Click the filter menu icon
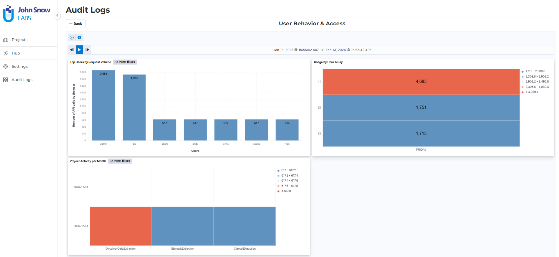Screen dimensions: 559x257 pos(72,37)
